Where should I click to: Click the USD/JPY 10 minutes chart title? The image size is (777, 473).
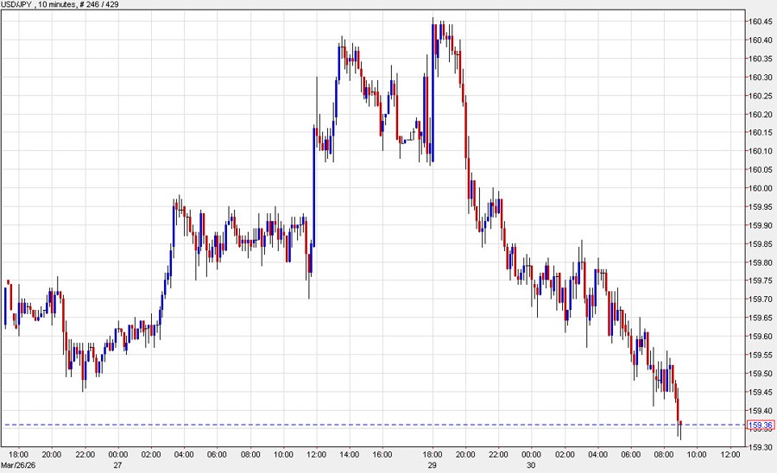point(60,4)
